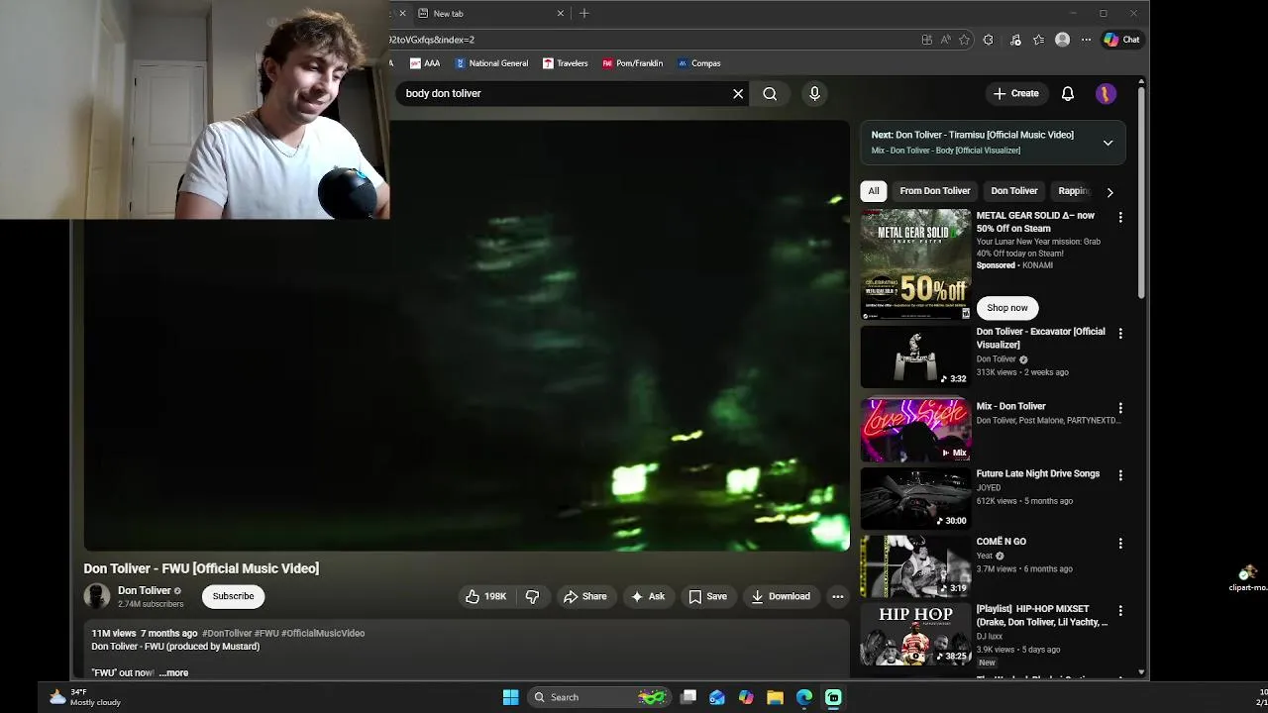Open Edge profile avatar
This screenshot has width=1268, height=713.
[x=1062, y=40]
